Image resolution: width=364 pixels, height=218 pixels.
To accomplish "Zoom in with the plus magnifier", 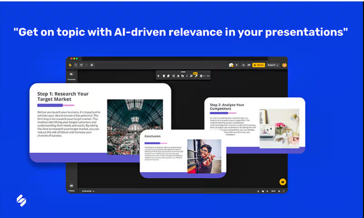I will click(x=279, y=191).
